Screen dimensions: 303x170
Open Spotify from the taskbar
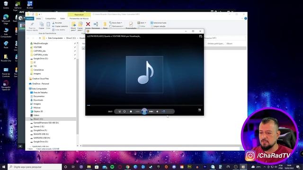112,167
